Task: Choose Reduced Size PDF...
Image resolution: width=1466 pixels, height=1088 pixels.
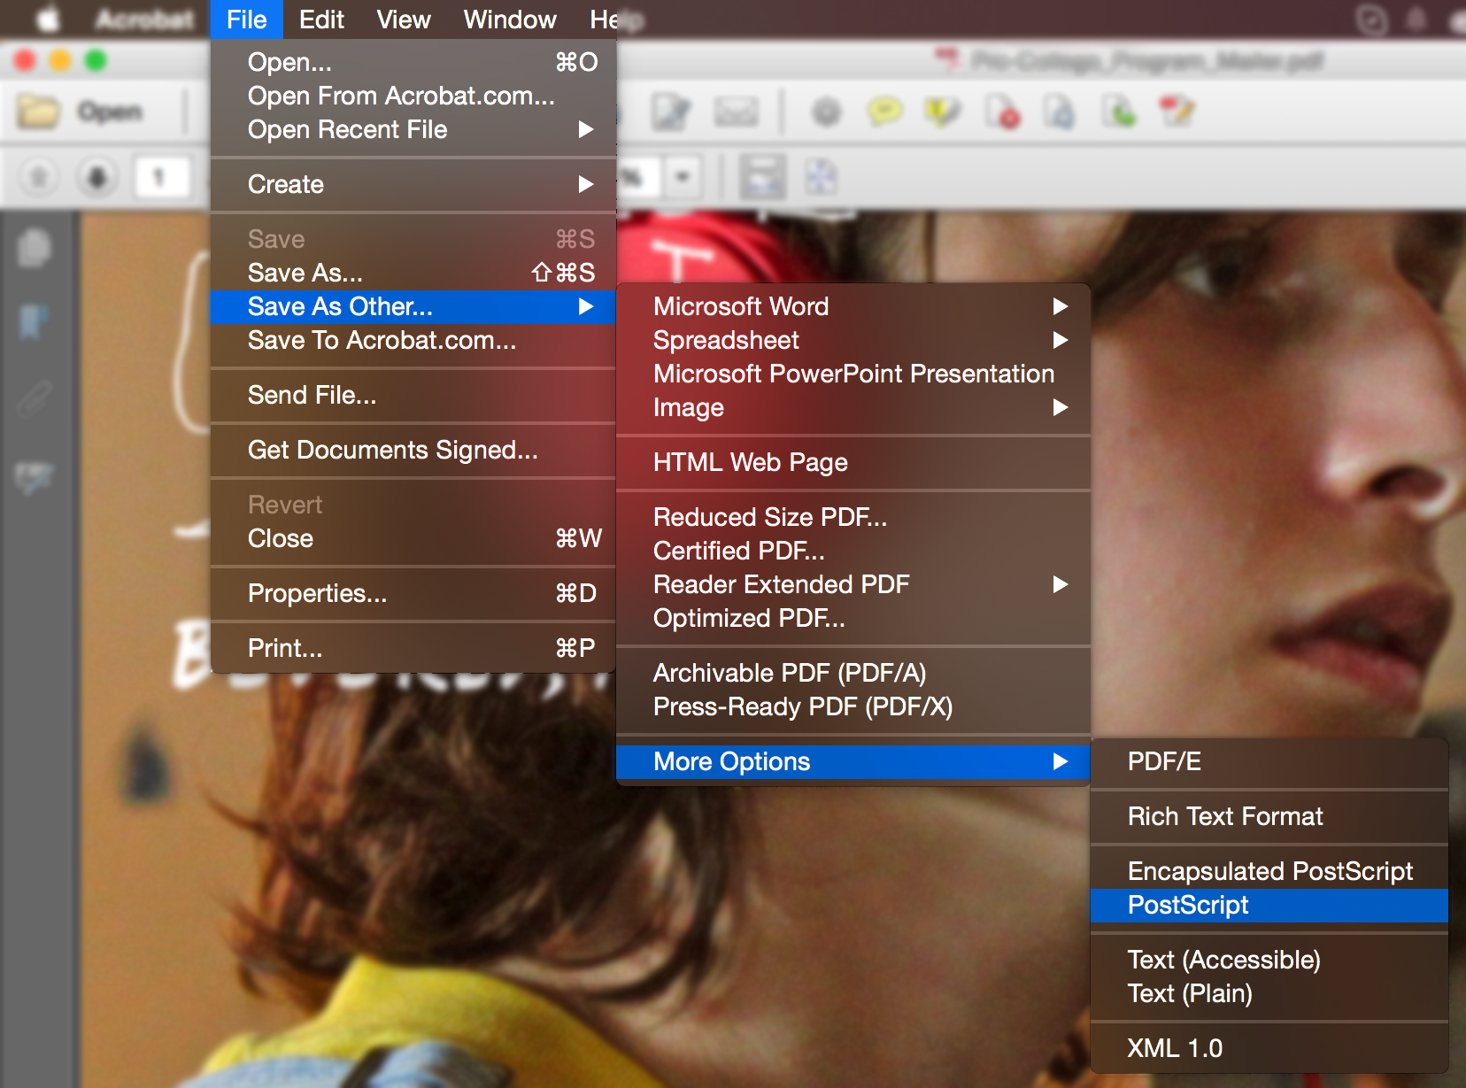Action: coord(853,517)
